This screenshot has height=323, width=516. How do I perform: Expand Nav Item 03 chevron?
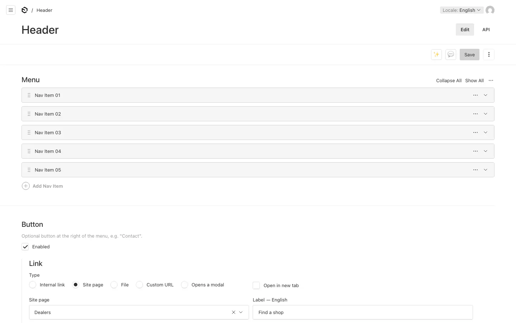(x=486, y=132)
